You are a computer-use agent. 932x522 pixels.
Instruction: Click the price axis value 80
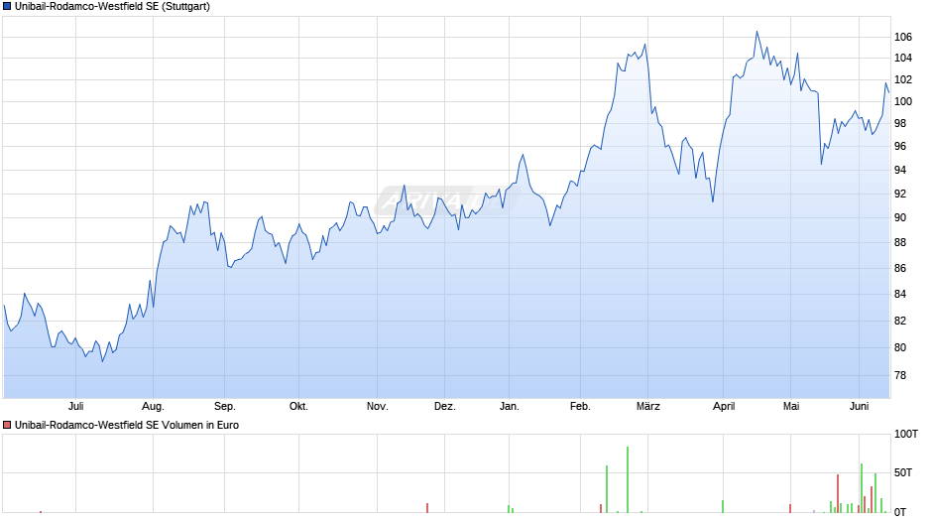(x=900, y=347)
